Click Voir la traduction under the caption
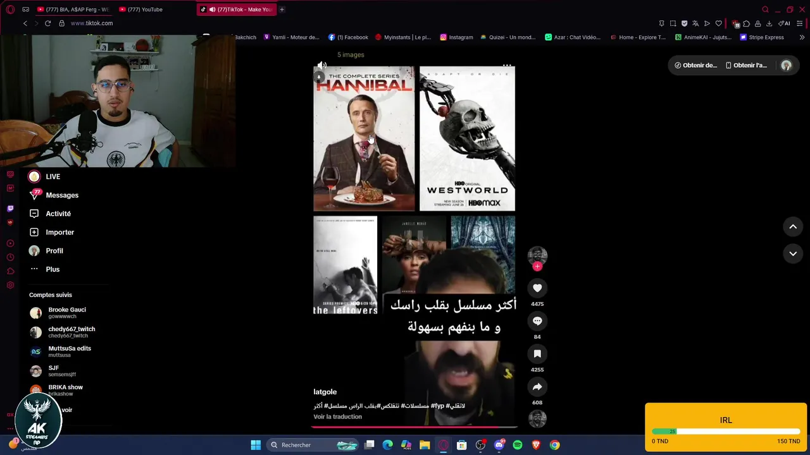This screenshot has width=810, height=455. pos(338,416)
